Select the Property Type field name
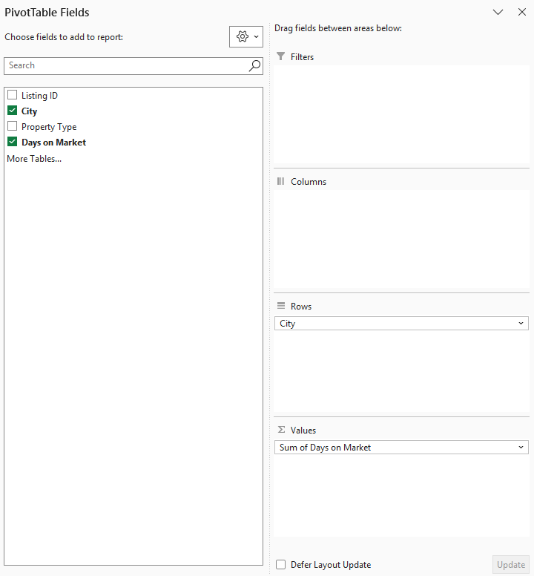 point(49,127)
